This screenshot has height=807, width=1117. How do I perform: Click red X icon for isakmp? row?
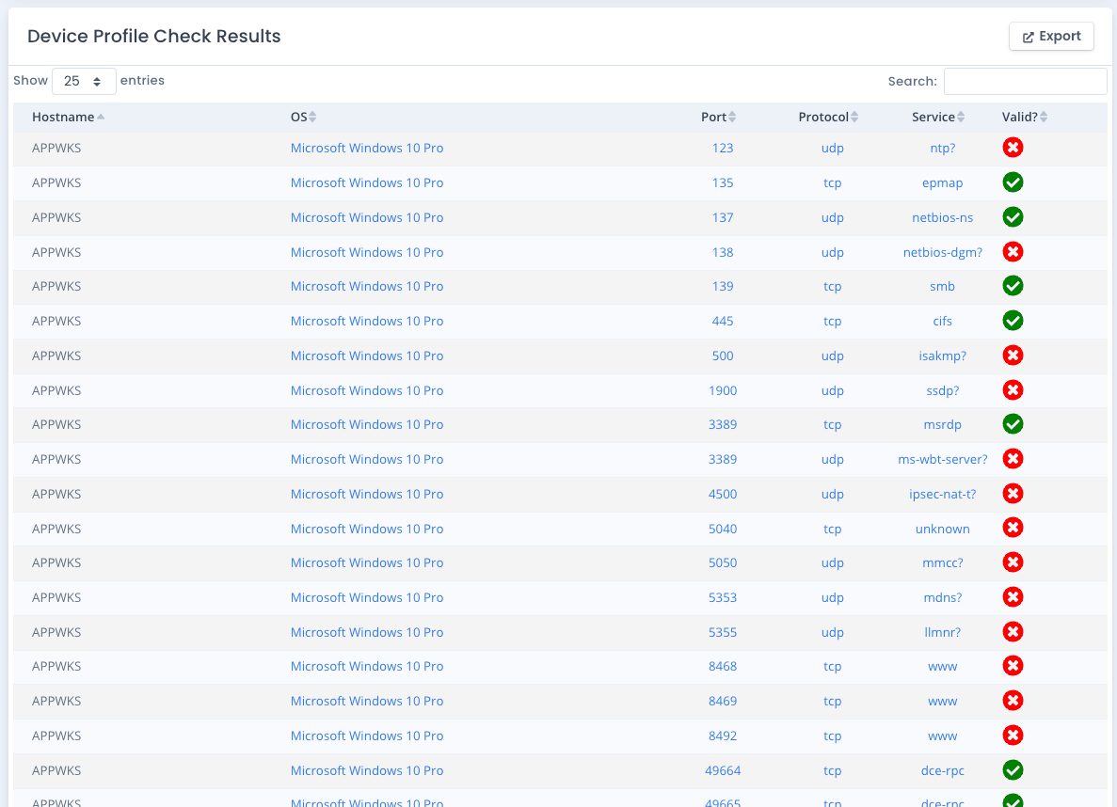[1013, 356]
